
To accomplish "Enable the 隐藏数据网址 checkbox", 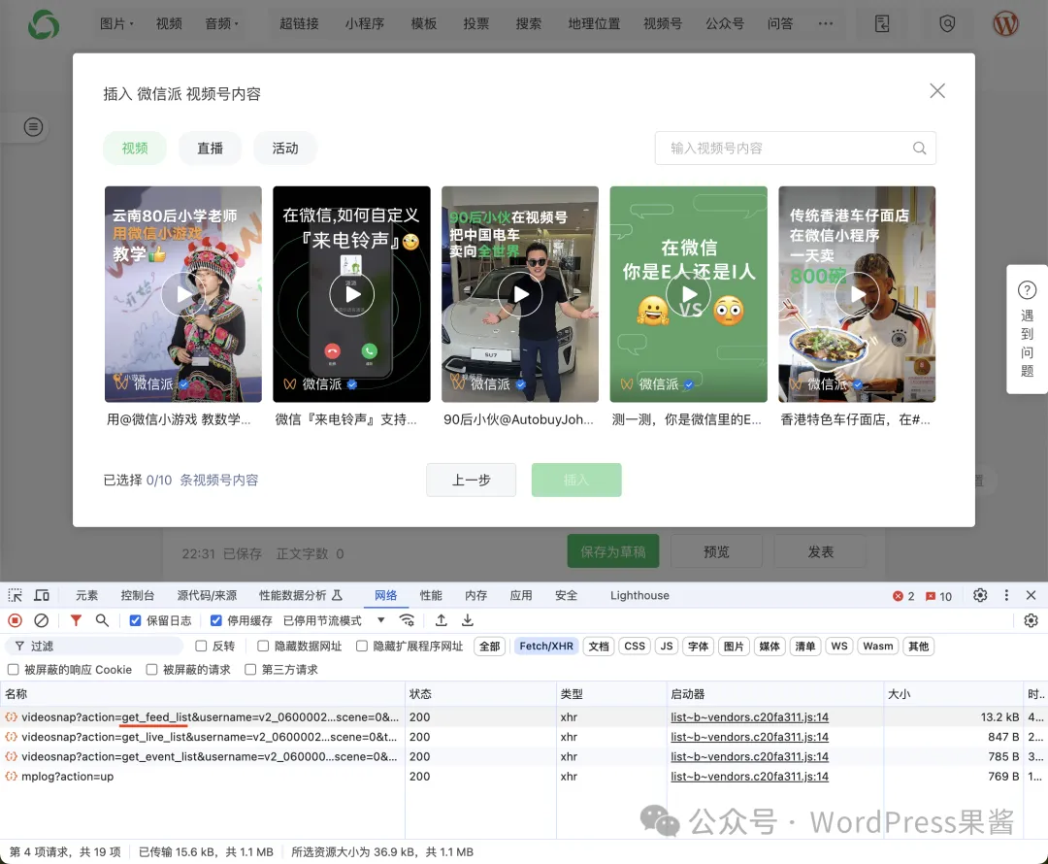I will [263, 646].
